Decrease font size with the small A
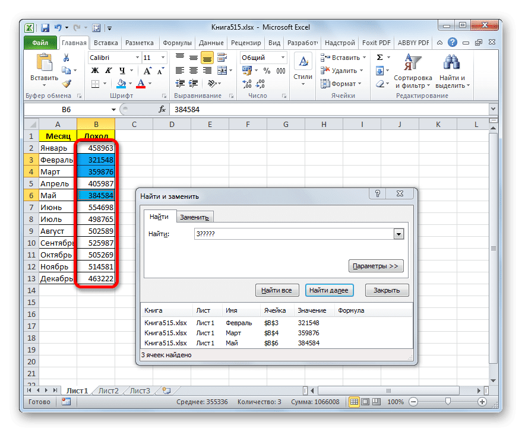Screen dimensions: 522x432 click(x=160, y=71)
